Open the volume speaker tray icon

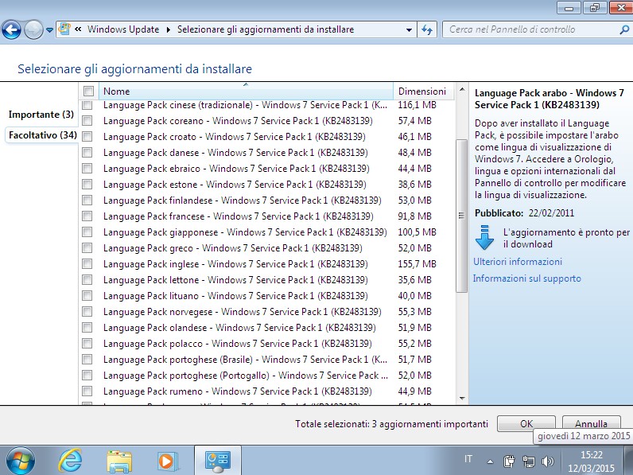(547, 461)
